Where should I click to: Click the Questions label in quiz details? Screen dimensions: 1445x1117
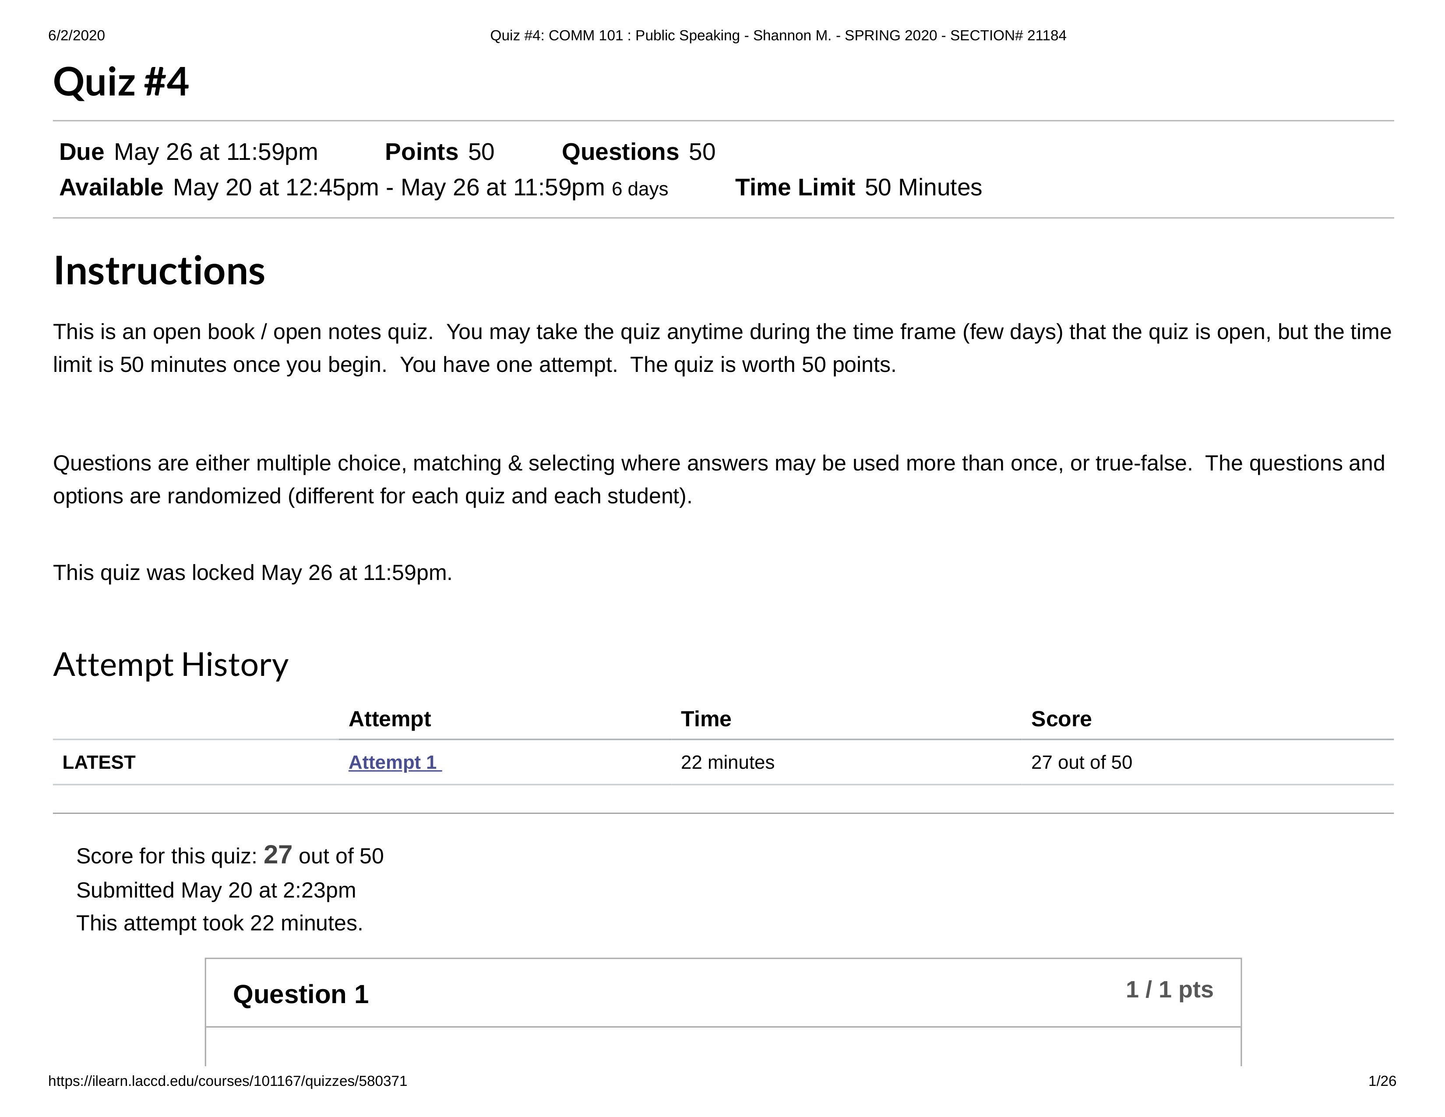[x=620, y=152]
